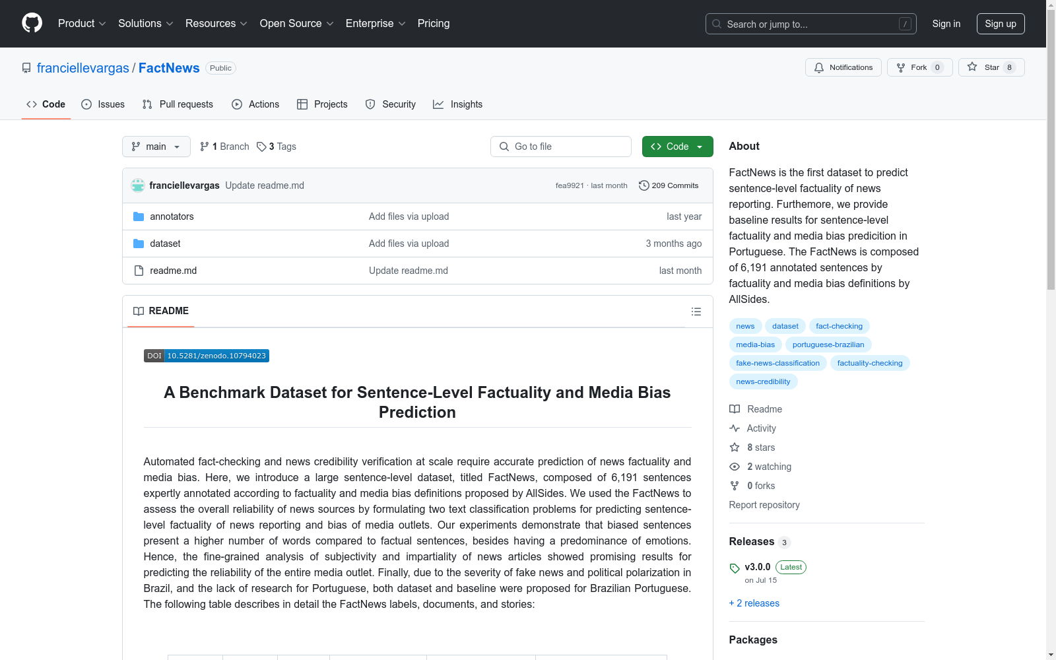Open the Pricing link
The width and height of the screenshot is (1056, 660).
(x=434, y=24)
